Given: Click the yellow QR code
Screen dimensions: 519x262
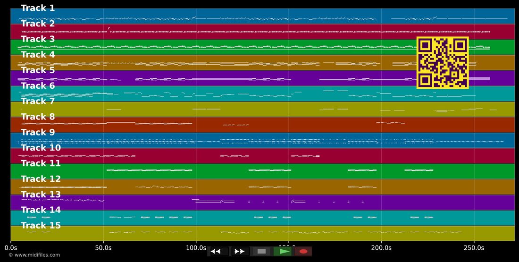Looking at the screenshot, I should tap(443, 63).
